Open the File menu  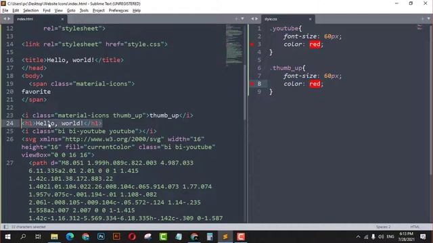tap(5, 11)
